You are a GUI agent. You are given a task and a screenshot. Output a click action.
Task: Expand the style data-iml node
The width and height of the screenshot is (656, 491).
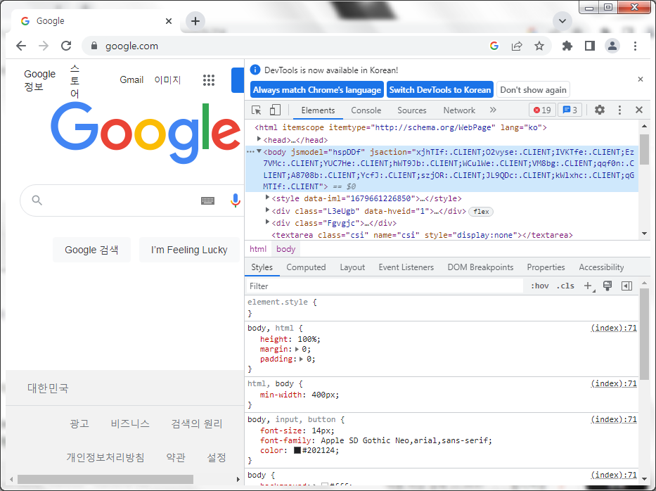click(267, 197)
